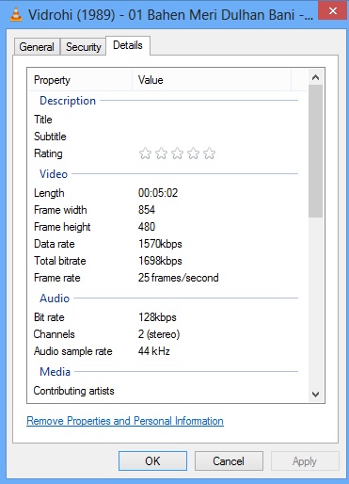349x484 pixels.
Task: Set rating to five stars
Action: tap(209, 153)
